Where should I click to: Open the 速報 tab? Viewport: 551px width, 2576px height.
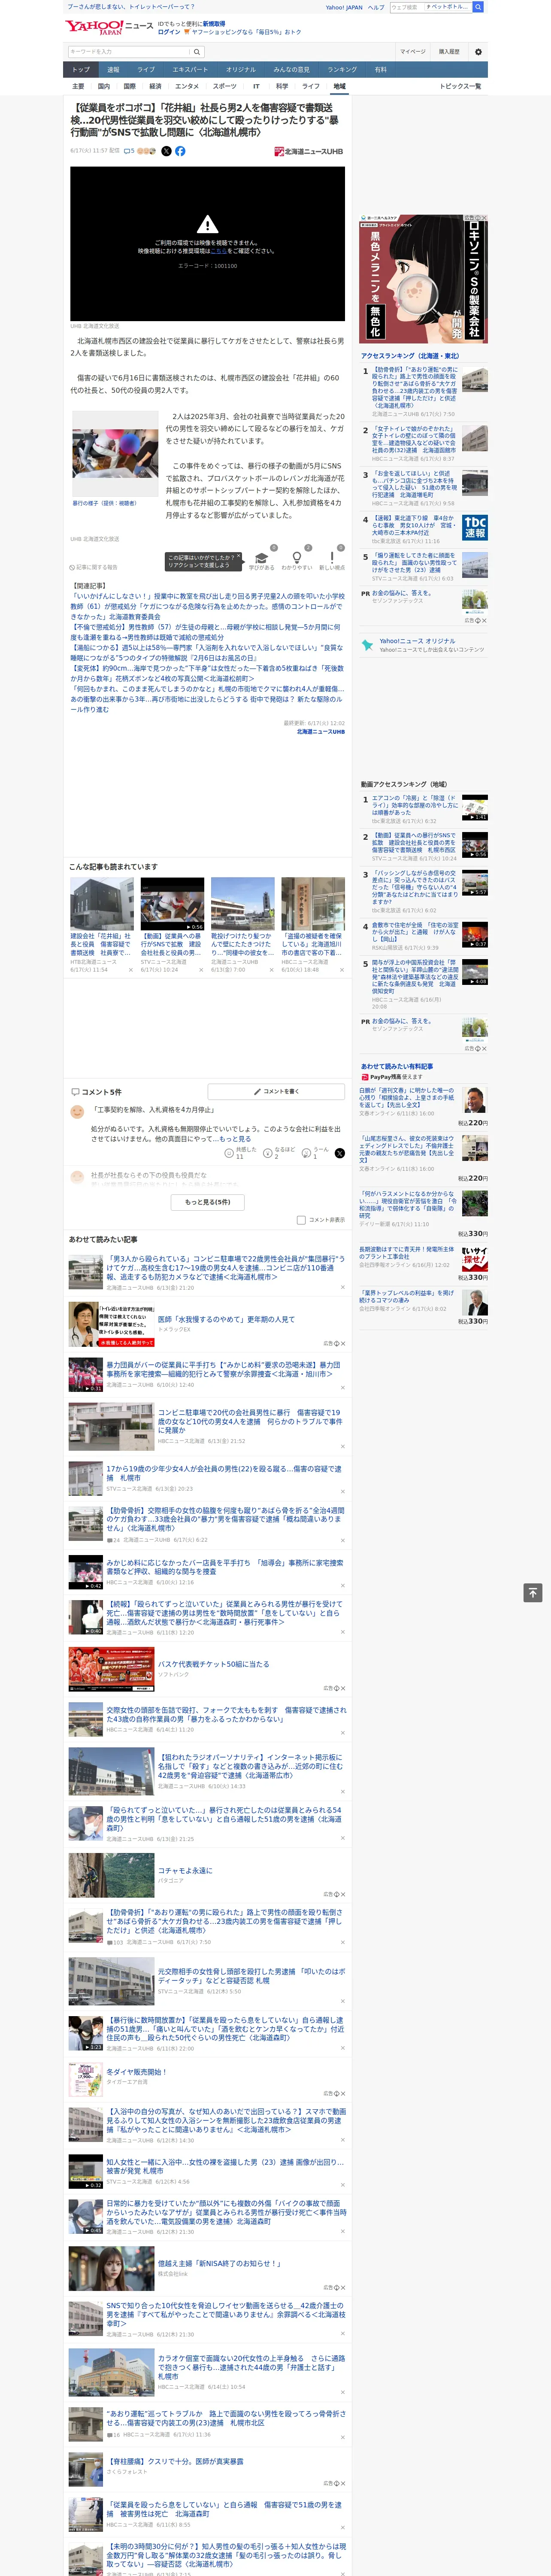pos(113,70)
